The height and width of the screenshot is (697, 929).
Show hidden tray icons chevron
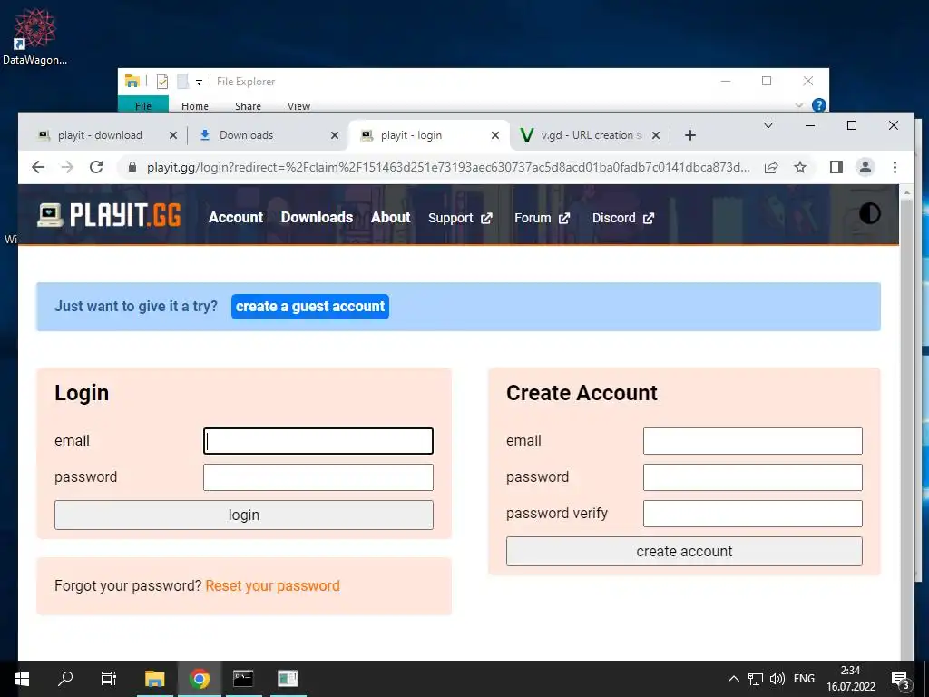(x=733, y=679)
